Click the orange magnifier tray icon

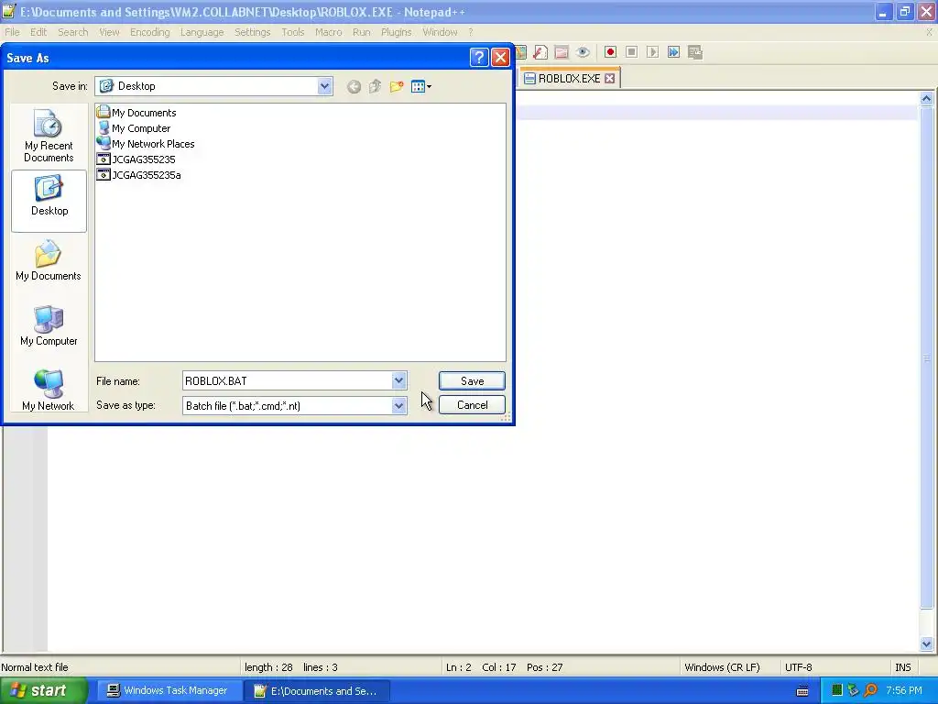pos(870,691)
